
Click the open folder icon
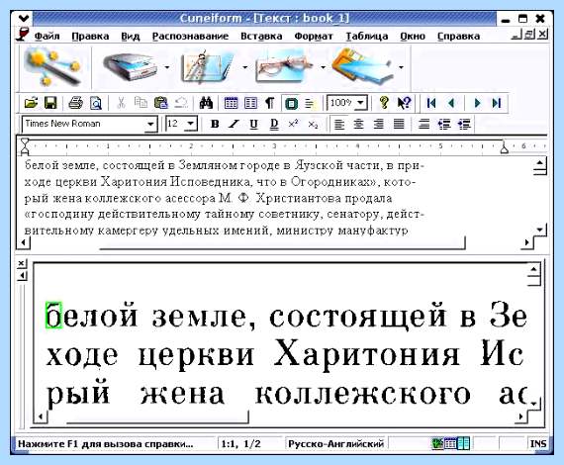pyautogui.click(x=31, y=103)
